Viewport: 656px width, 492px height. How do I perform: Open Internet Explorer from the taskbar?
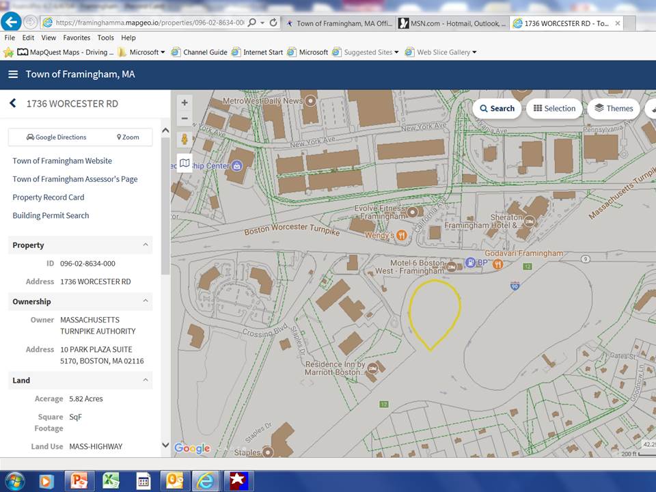(206, 481)
